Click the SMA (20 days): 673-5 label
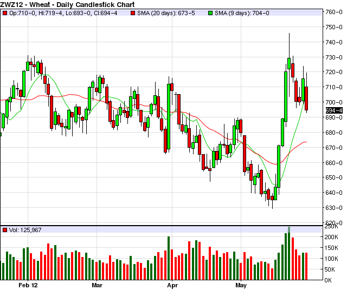 click(x=166, y=13)
